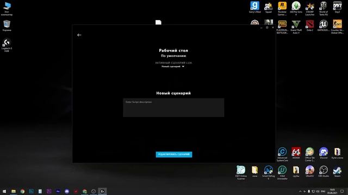Open Steam desktop shortcut
The image size is (348, 195).
337,171
